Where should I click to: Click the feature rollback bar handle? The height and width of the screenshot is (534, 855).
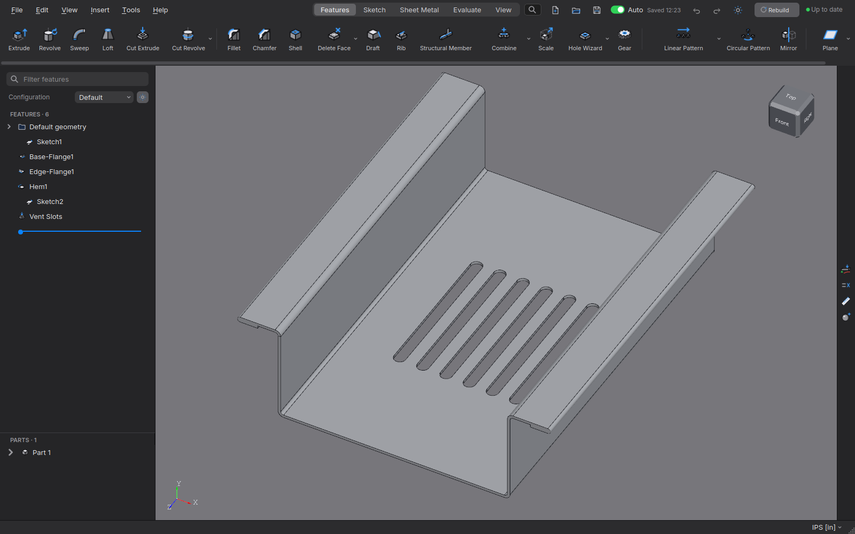click(x=20, y=232)
